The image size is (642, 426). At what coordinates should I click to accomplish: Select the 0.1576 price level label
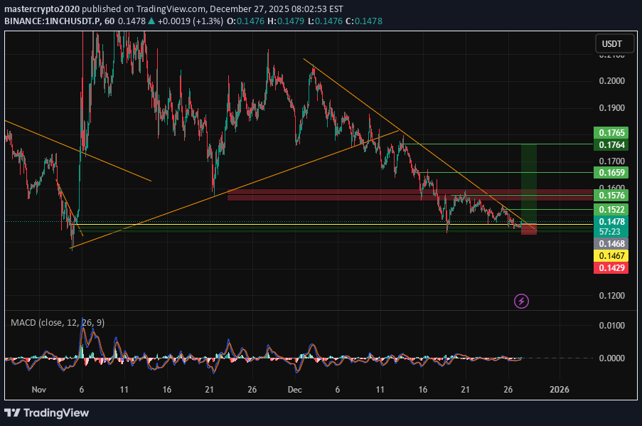coord(611,195)
